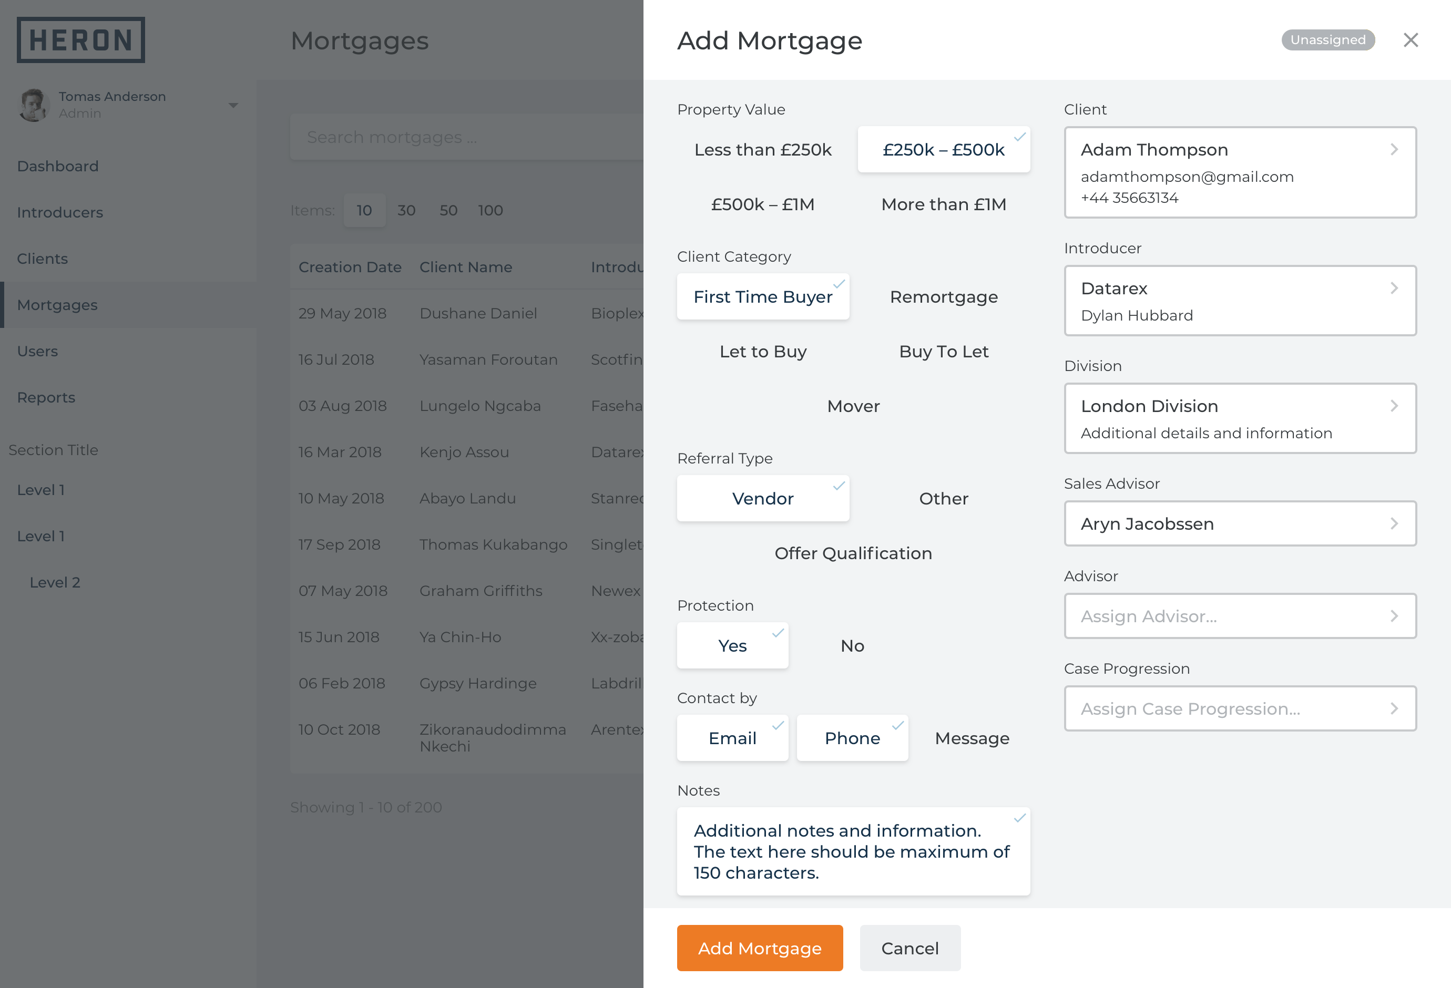
Task: Open Abayo Landu mortgage row
Action: pyautogui.click(x=467, y=498)
